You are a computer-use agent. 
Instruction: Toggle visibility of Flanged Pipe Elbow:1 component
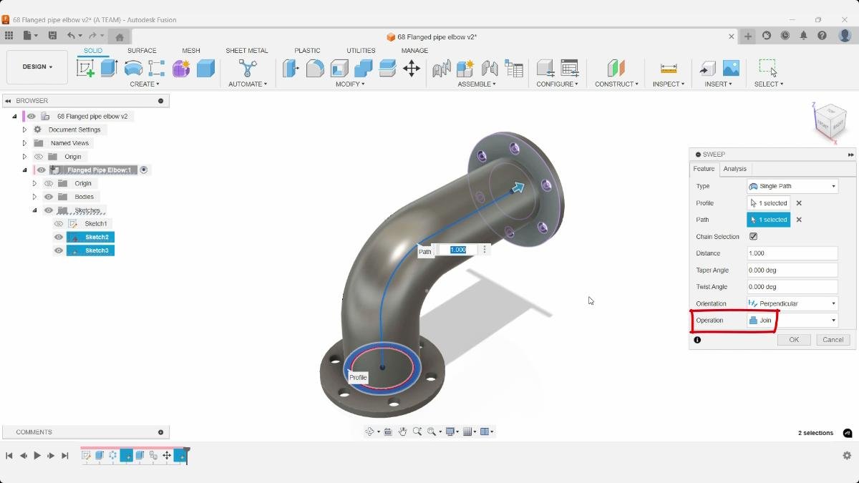pyautogui.click(x=42, y=170)
